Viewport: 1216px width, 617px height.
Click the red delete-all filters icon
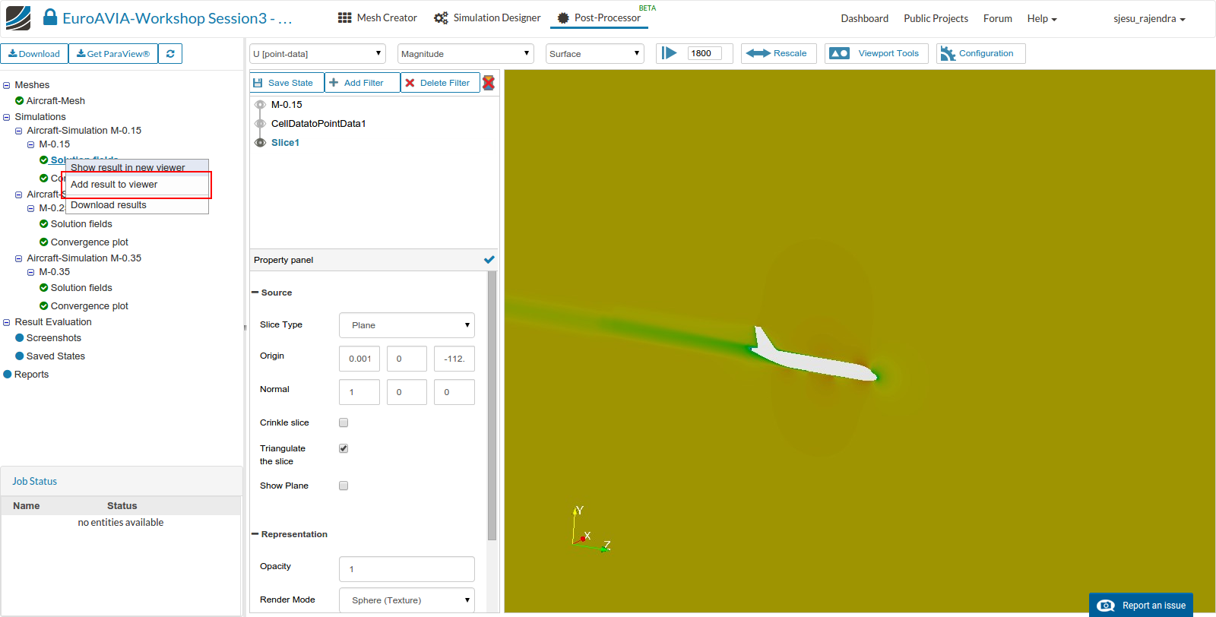coord(489,83)
